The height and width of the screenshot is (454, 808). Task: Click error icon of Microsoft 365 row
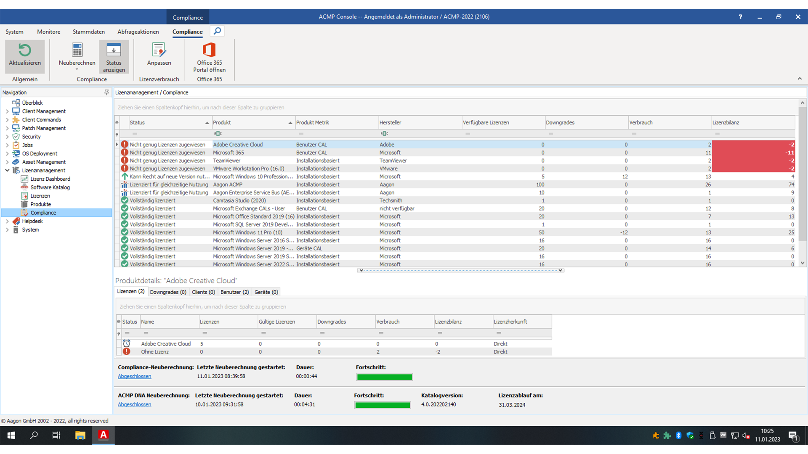[x=125, y=152]
